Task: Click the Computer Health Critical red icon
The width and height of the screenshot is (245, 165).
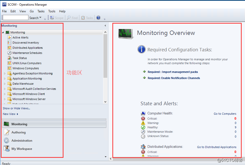Action: click(x=143, y=119)
